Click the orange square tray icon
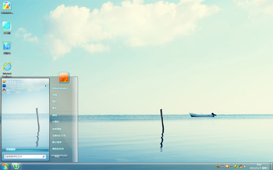 [227, 166]
